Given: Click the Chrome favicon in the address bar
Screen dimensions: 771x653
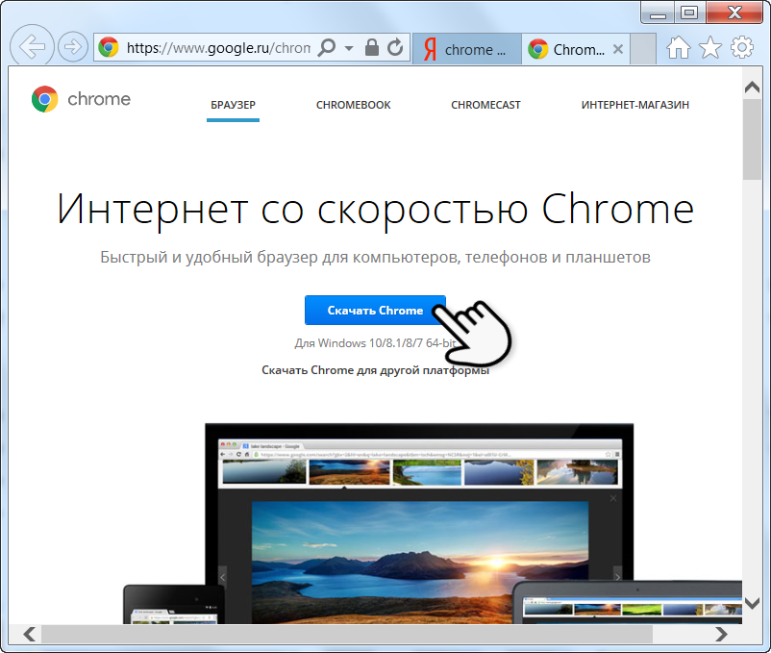Looking at the screenshot, I should tap(109, 48).
